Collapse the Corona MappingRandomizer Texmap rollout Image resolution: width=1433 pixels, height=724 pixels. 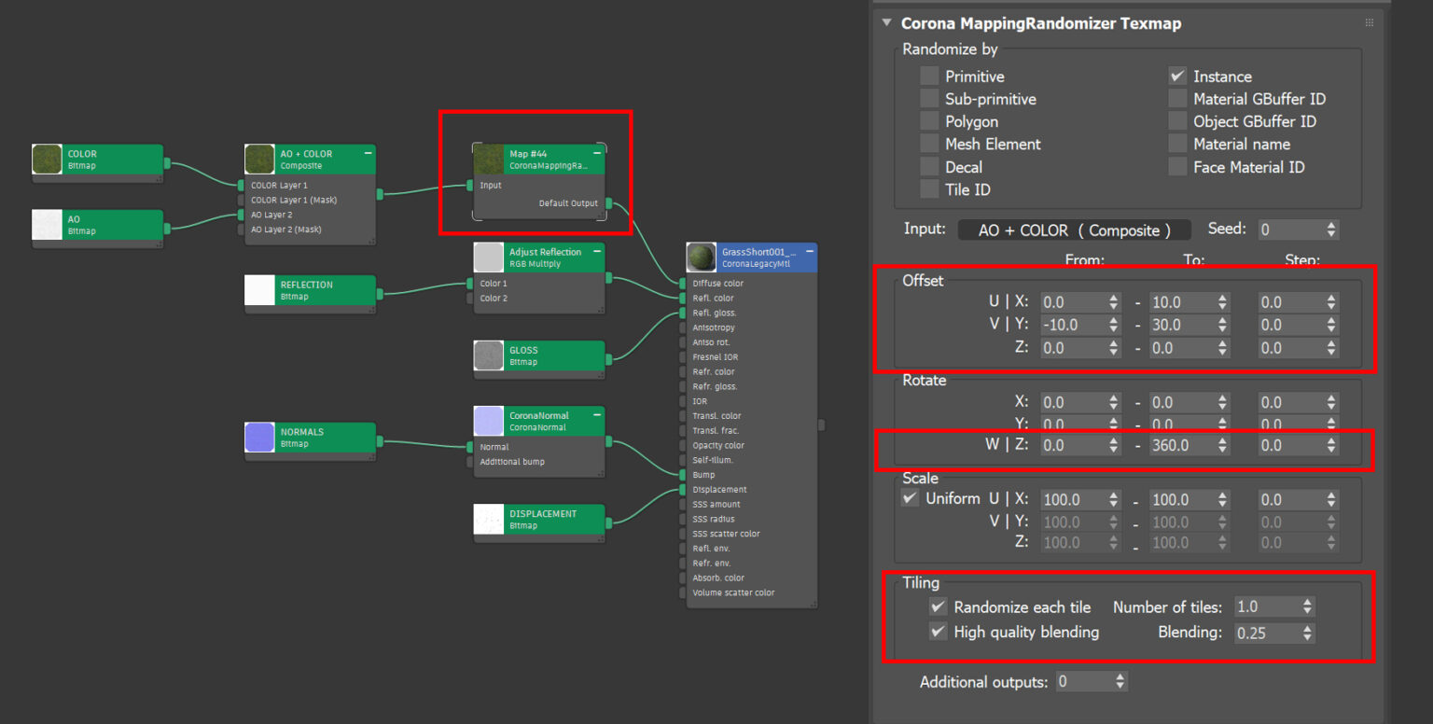(x=886, y=22)
